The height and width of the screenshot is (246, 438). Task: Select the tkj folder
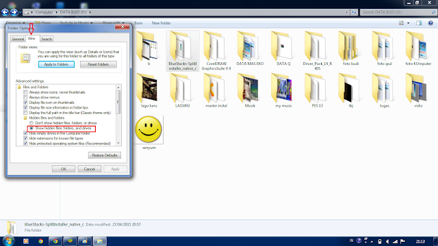point(350,91)
